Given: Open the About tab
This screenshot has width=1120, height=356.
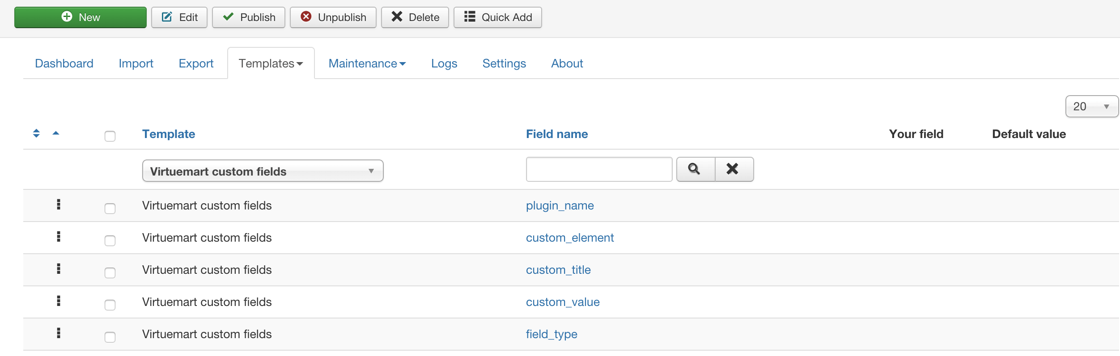Looking at the screenshot, I should tap(567, 63).
